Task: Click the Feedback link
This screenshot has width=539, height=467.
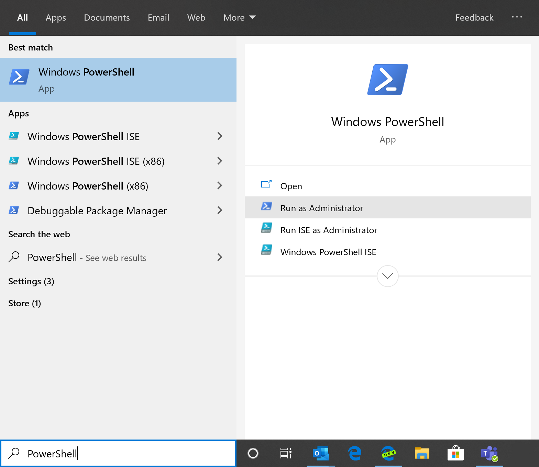Action: (474, 18)
